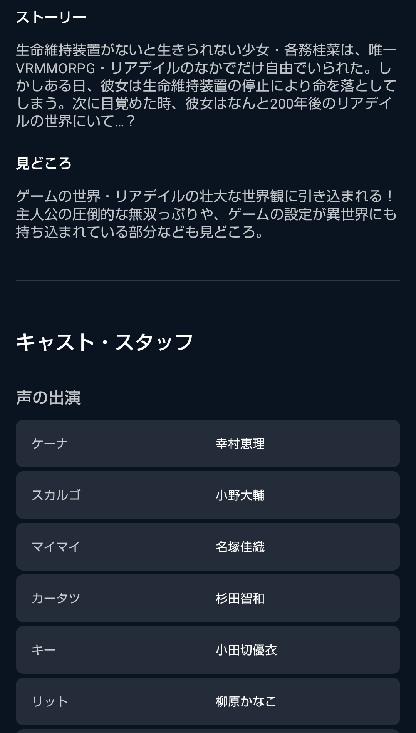Image resolution: width=416 pixels, height=733 pixels.
Task: Tap the 見どころ highlights paragraph text
Action: coord(206,214)
